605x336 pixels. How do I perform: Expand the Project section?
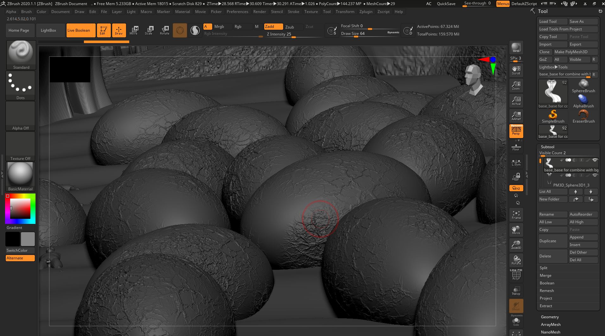[x=546, y=298]
